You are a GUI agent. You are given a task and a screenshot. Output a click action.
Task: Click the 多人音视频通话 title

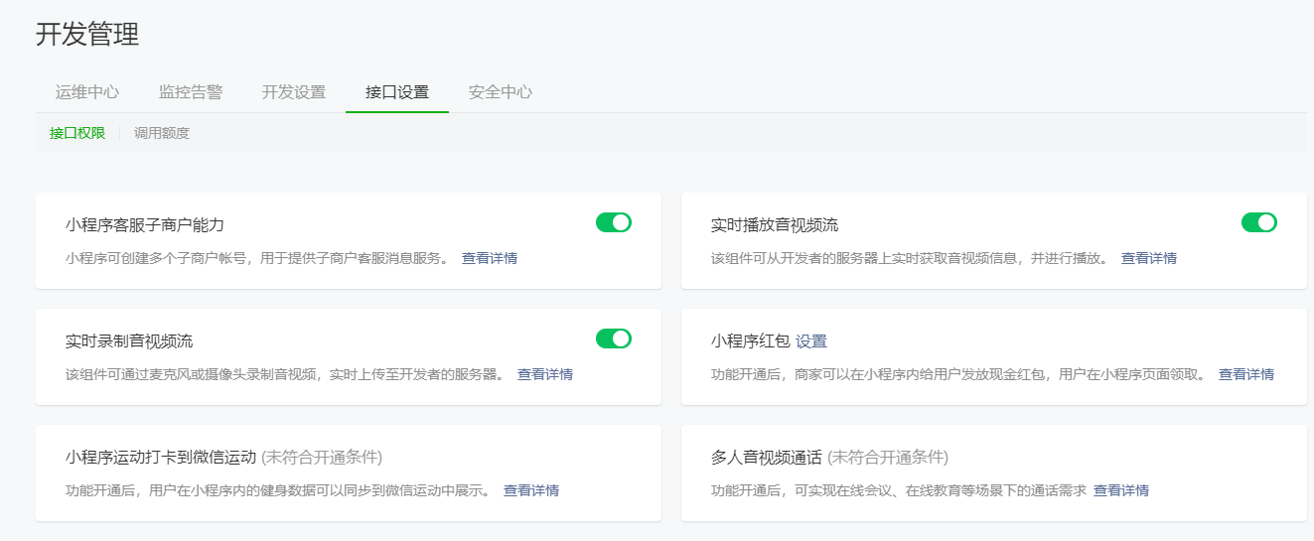tap(767, 458)
